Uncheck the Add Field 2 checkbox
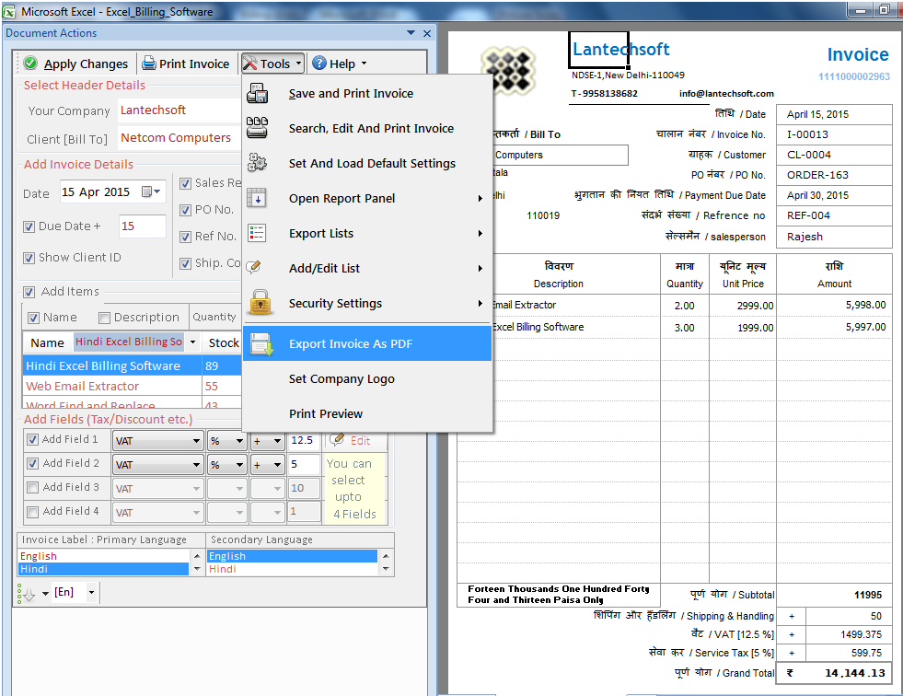The height and width of the screenshot is (696, 903). (33, 463)
